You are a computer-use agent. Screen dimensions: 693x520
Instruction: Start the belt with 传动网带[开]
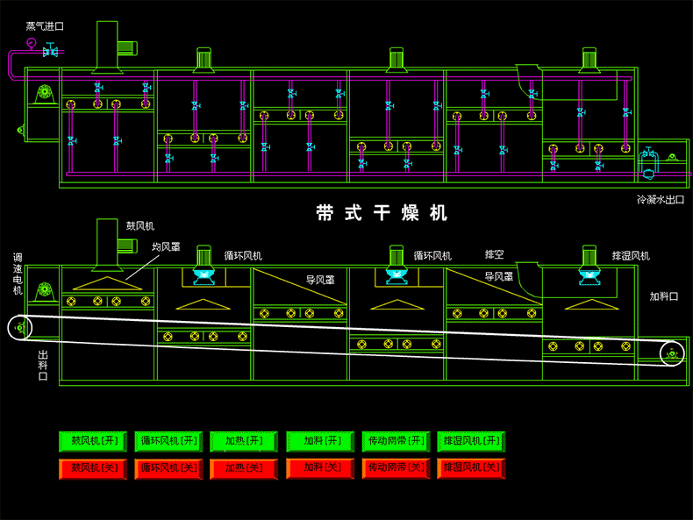pyautogui.click(x=396, y=441)
